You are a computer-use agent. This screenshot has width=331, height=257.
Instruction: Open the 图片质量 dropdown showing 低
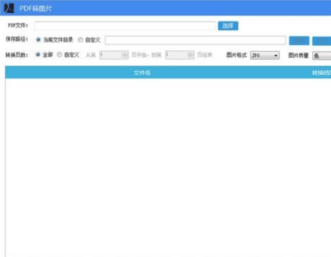[322, 56]
